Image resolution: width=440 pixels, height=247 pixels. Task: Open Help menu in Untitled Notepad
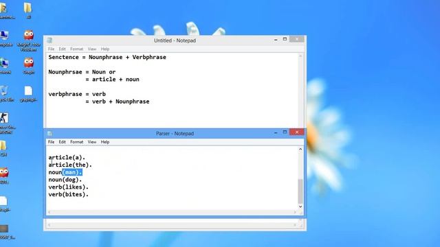tap(105, 49)
